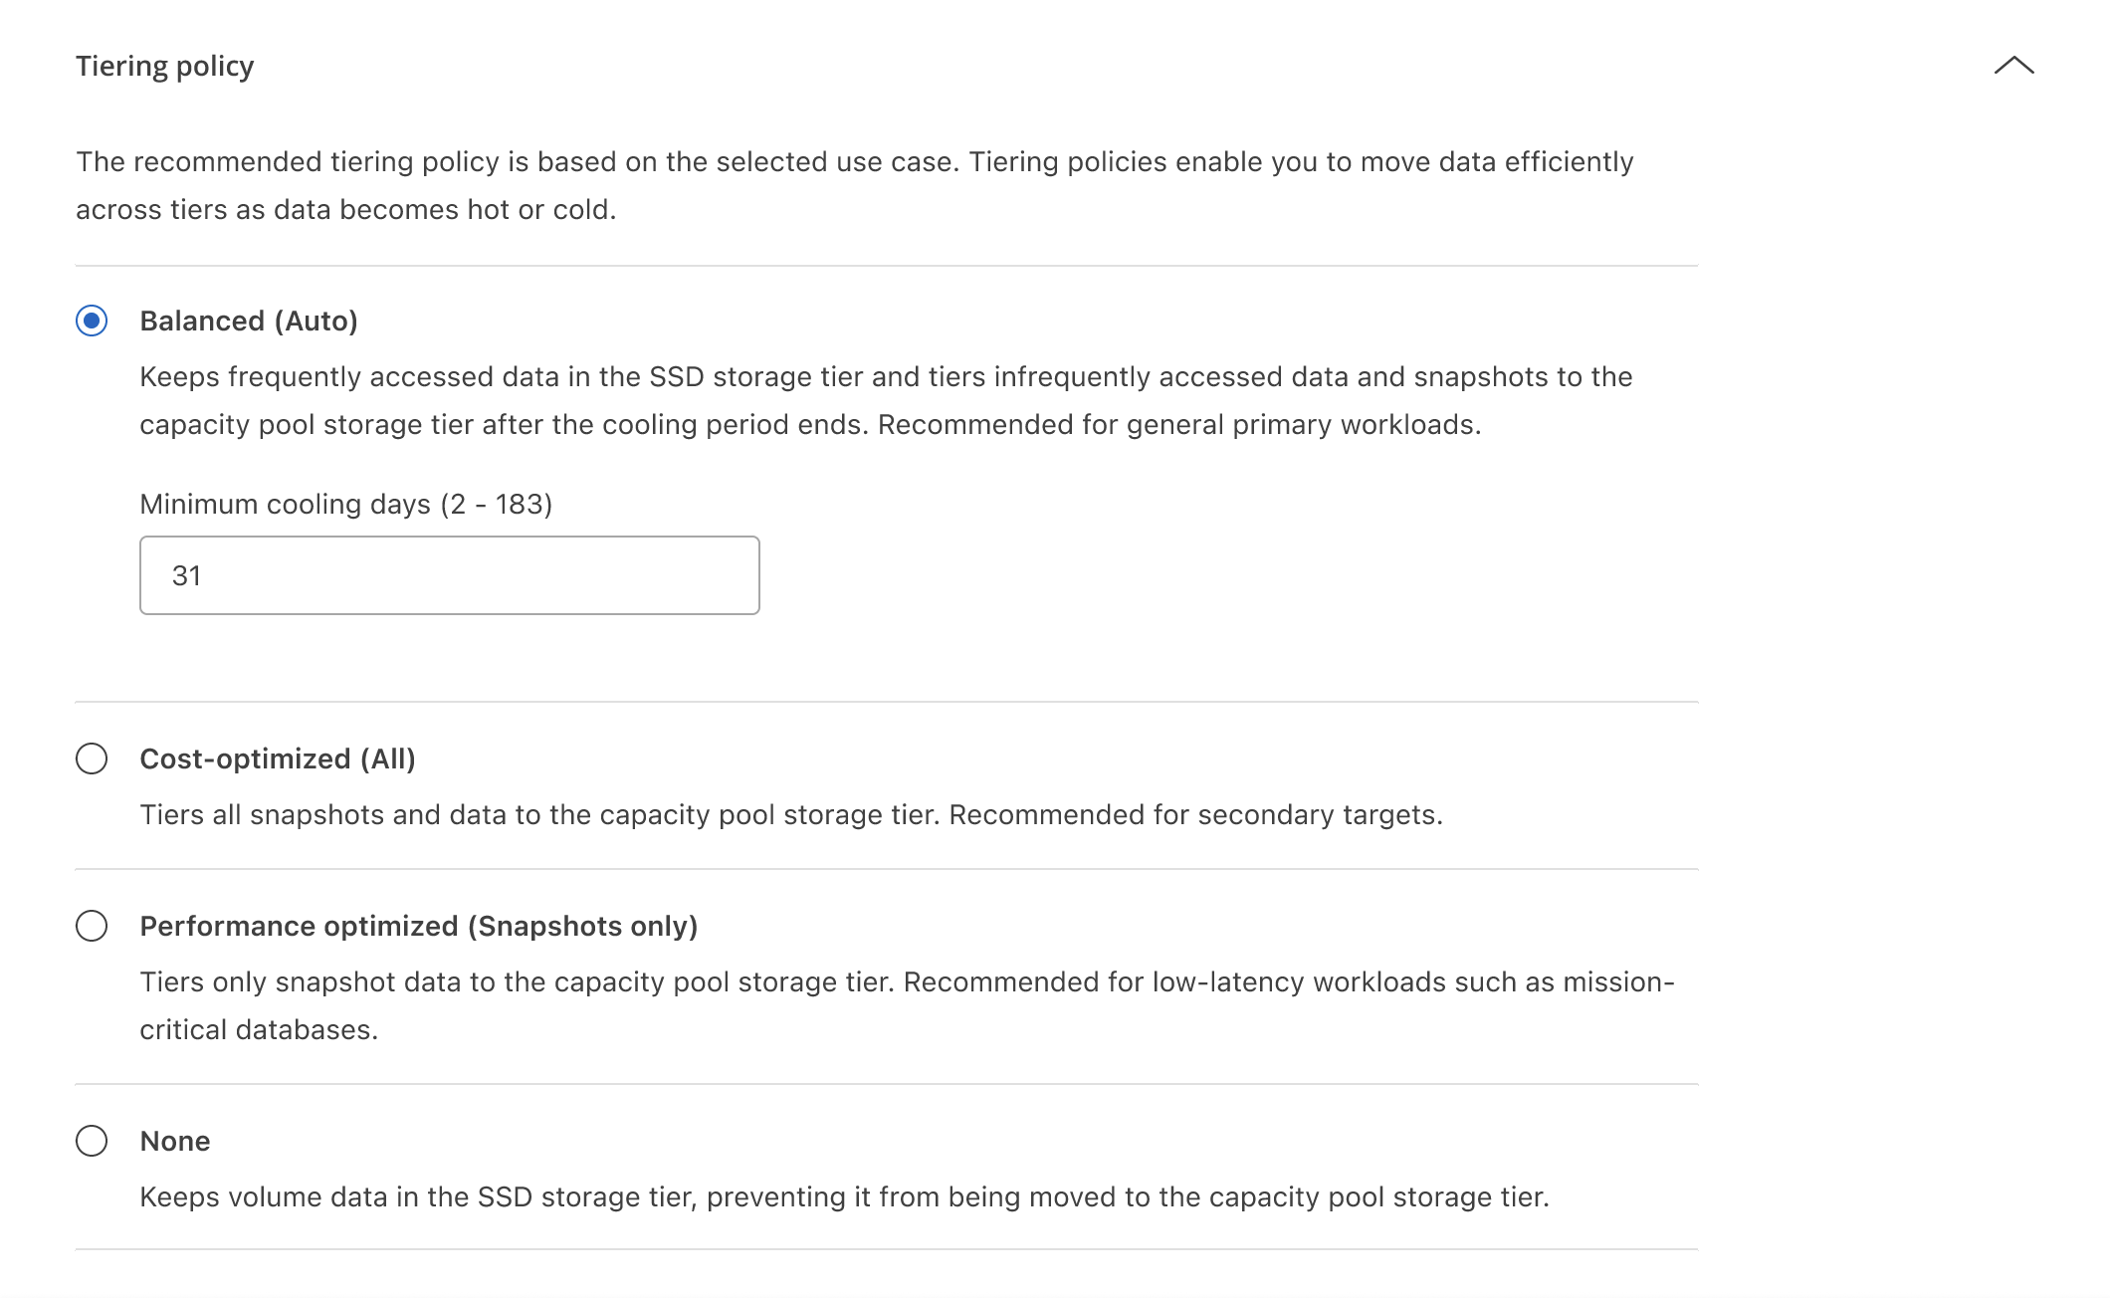This screenshot has width=2110, height=1298.
Task: Click the value 31 inside the cooling field
Action: pyautogui.click(x=187, y=575)
